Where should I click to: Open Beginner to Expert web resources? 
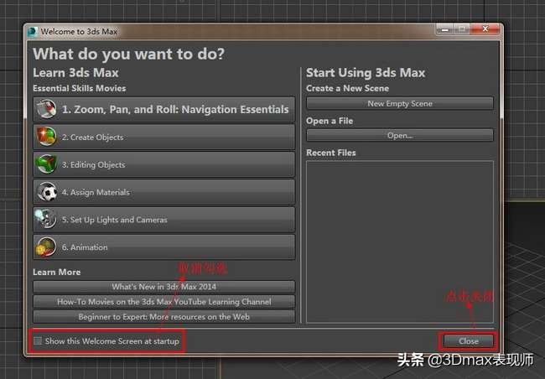click(x=164, y=317)
